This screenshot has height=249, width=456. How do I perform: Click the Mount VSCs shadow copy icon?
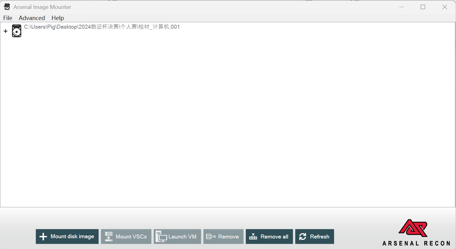[x=109, y=237]
